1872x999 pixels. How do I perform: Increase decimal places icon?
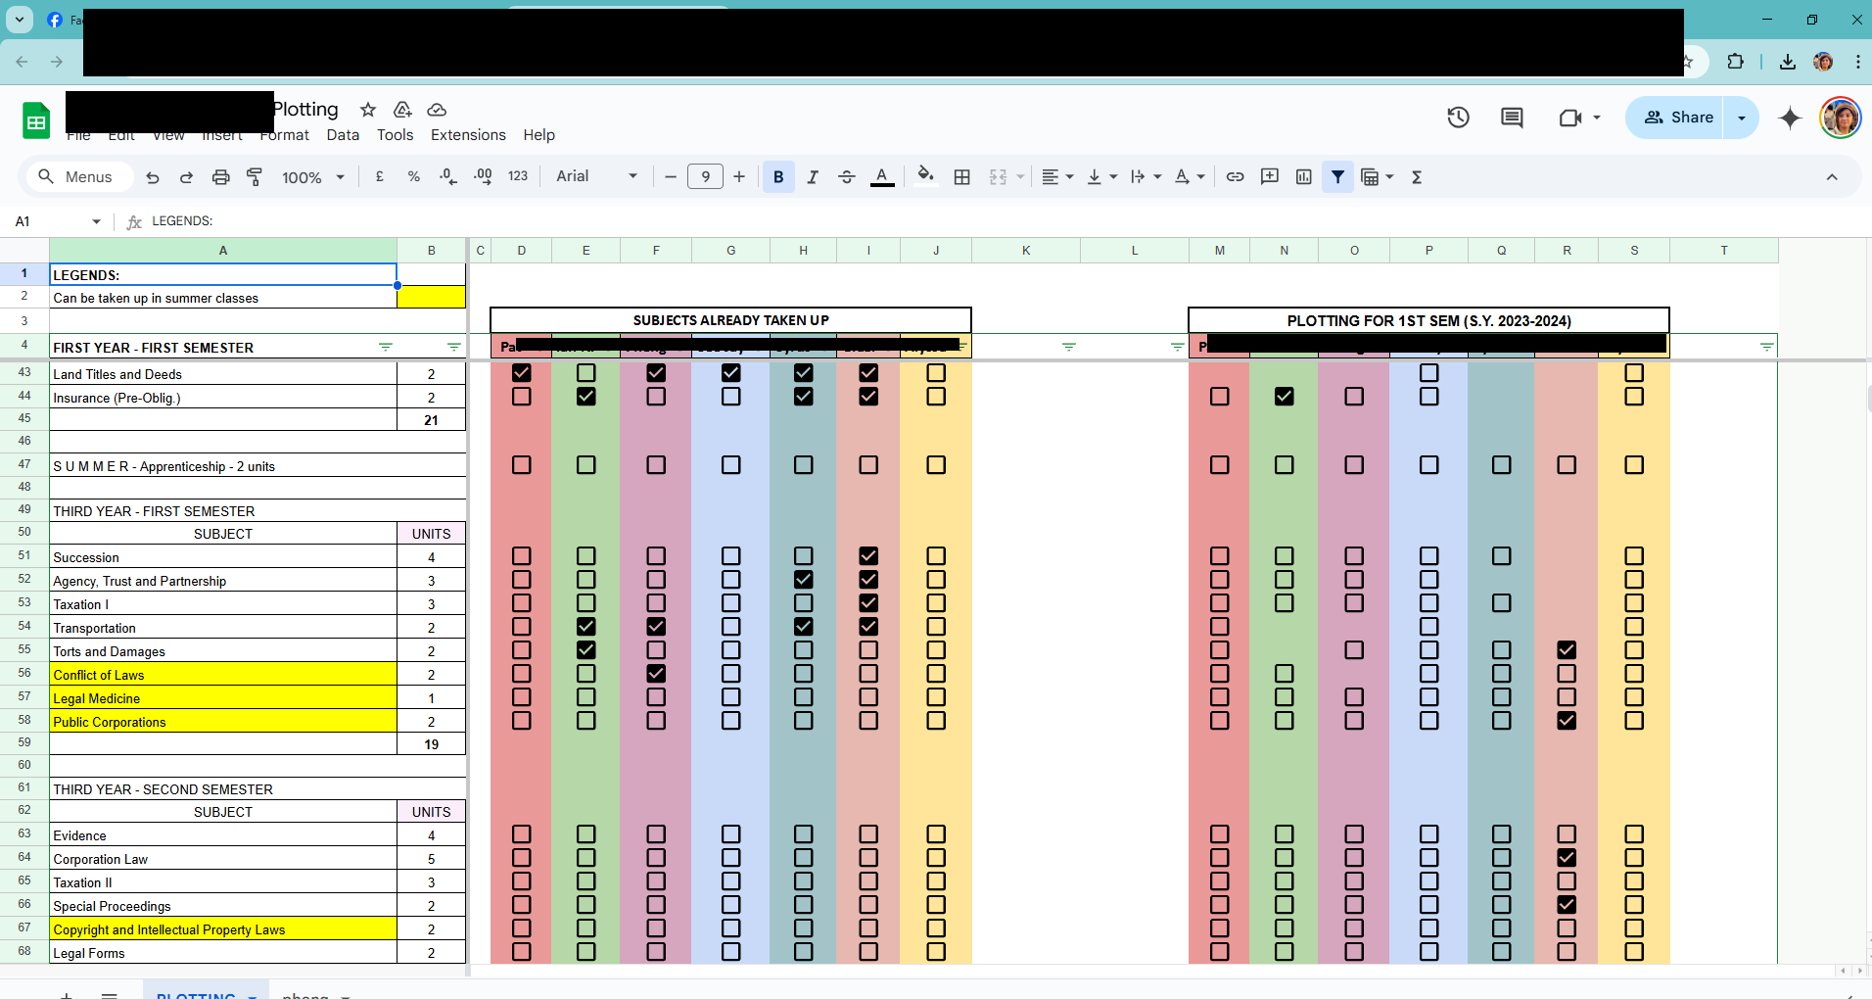click(x=483, y=177)
